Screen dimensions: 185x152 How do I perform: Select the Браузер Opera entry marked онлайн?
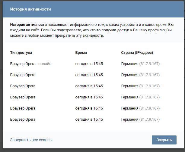(23, 64)
